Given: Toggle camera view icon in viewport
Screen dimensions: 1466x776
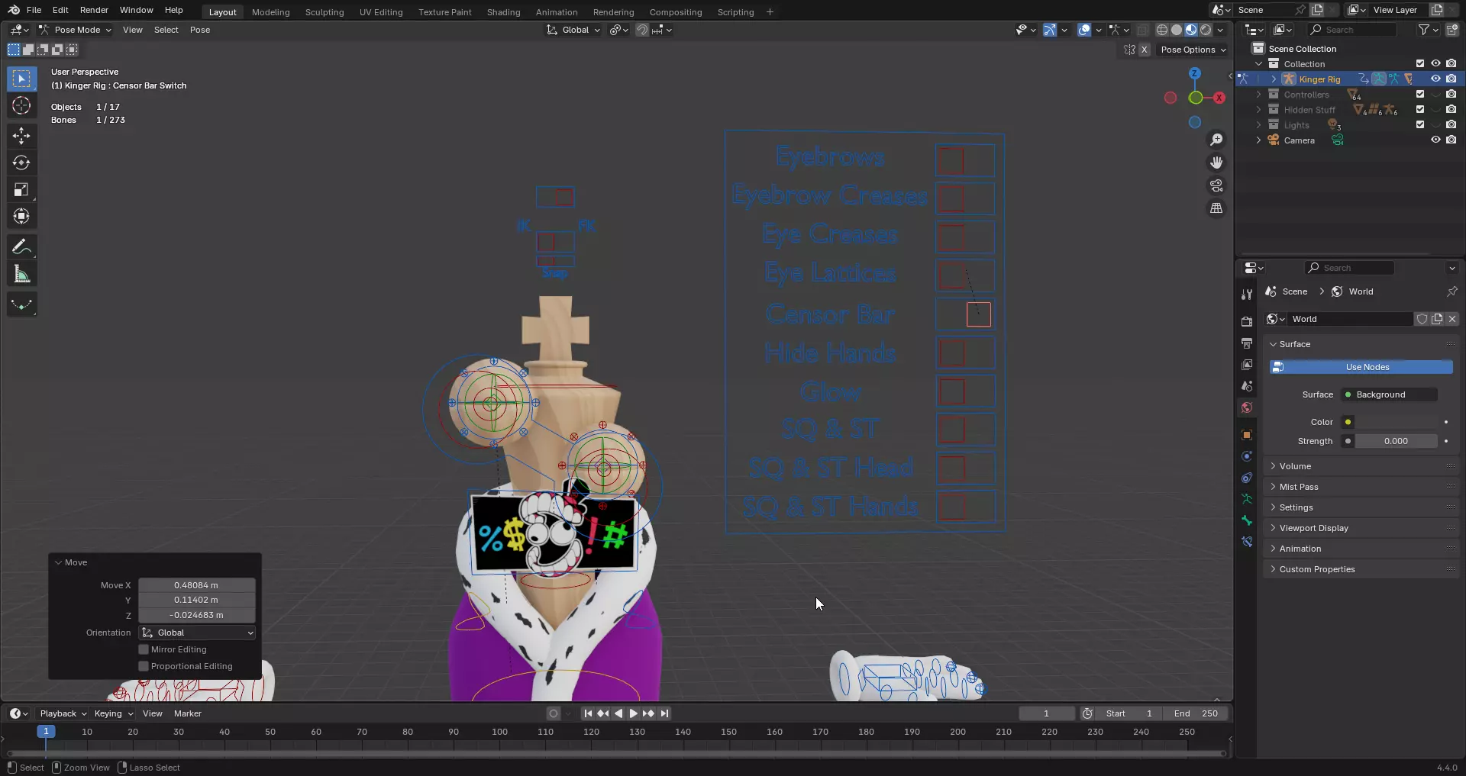Looking at the screenshot, I should [1216, 185].
